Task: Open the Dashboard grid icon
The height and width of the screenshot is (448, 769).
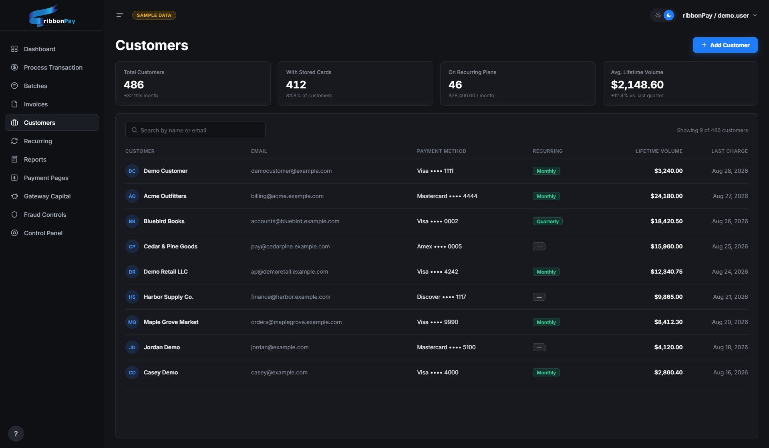Action: [x=14, y=49]
